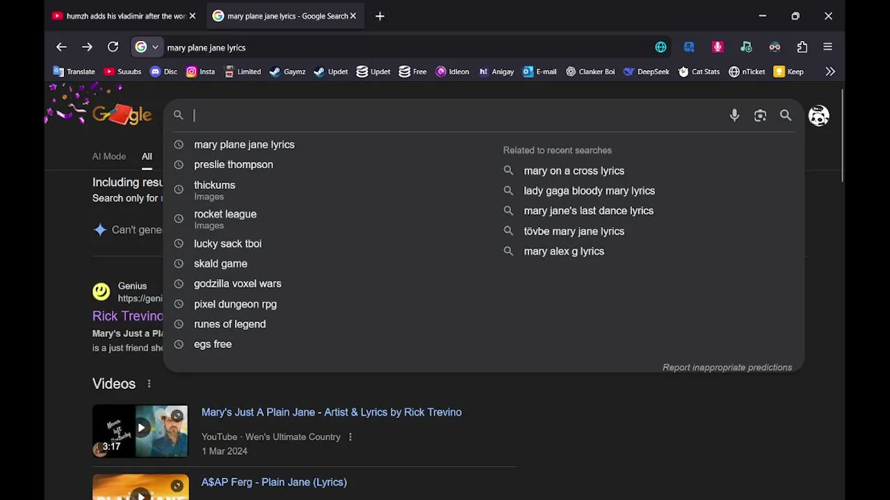Viewport: 890px width, 500px height.
Task: Open the Suuubs YouTube bookmark
Action: point(122,72)
